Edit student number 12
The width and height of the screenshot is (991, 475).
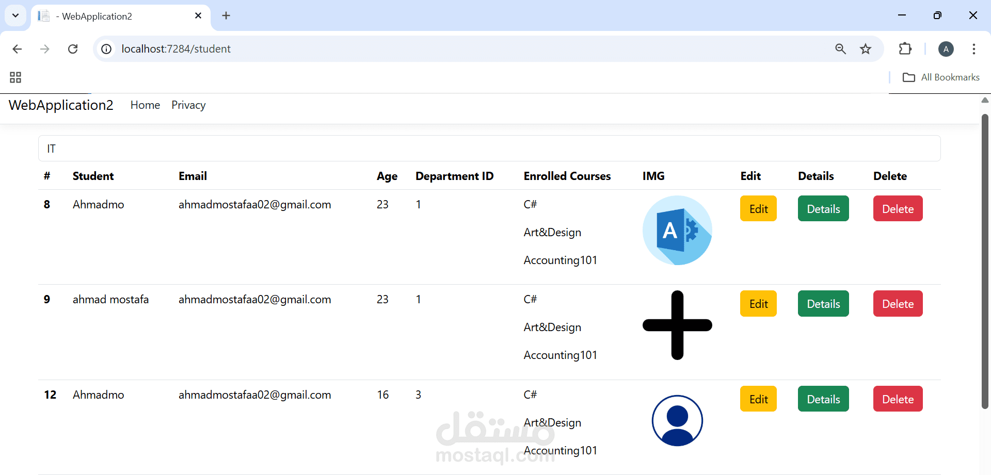[x=758, y=399]
